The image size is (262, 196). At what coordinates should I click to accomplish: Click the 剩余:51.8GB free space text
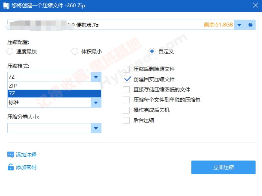(x=218, y=25)
